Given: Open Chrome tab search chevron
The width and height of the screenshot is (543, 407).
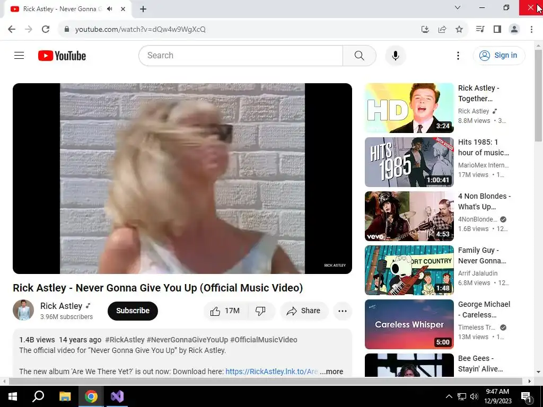Looking at the screenshot, I should coord(458,7).
